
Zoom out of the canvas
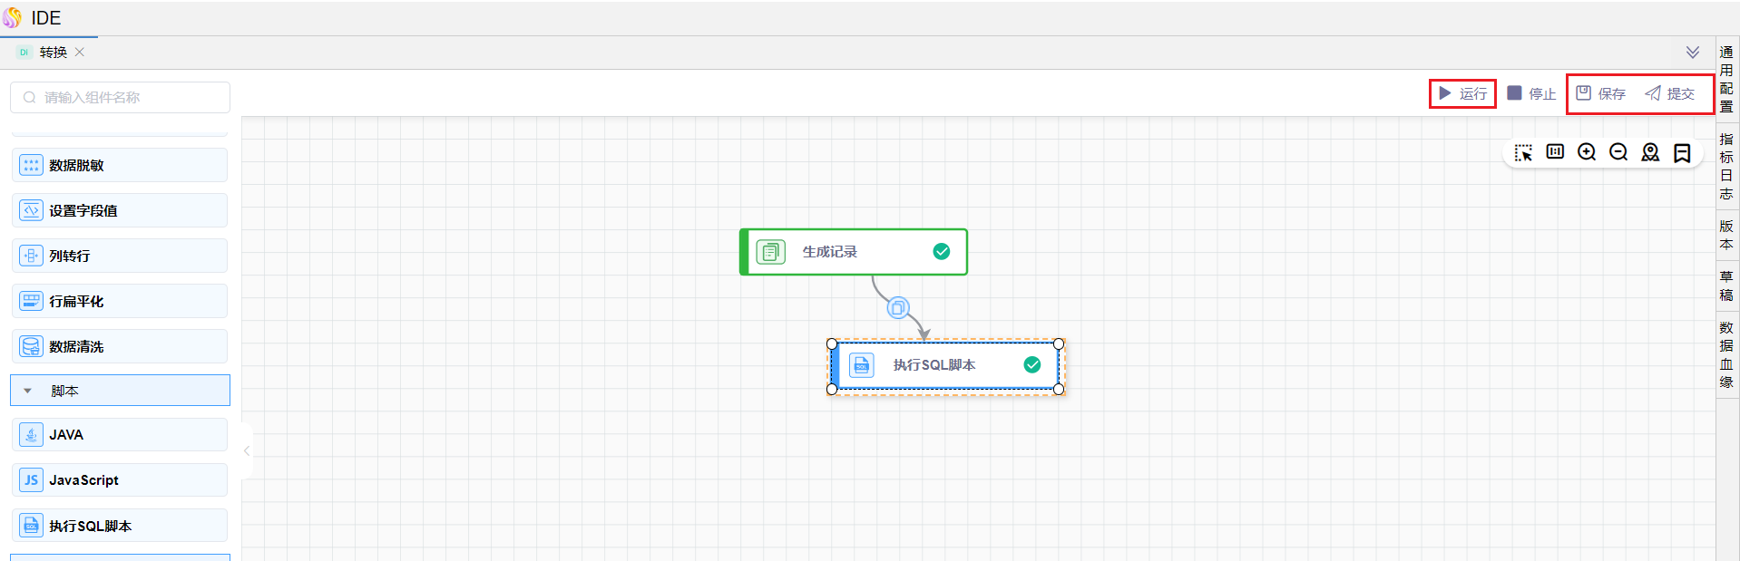1618,152
